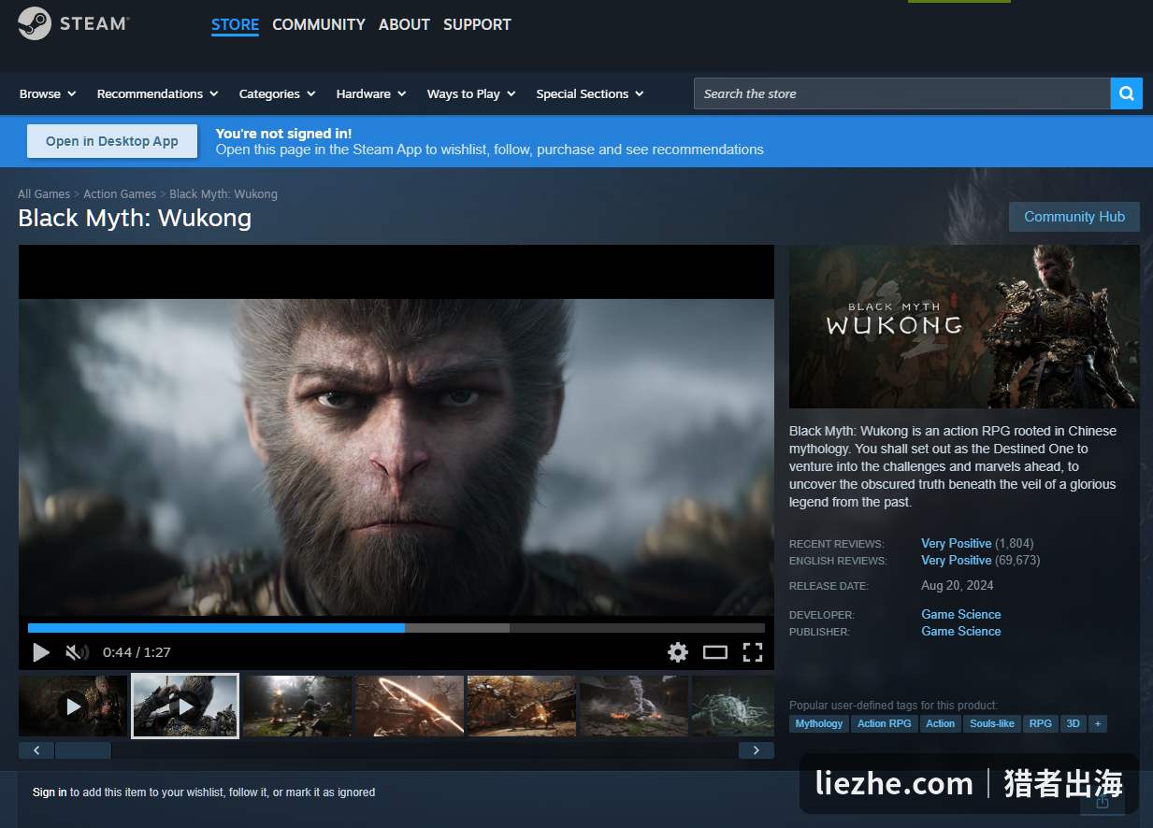The height and width of the screenshot is (828, 1153).
Task: Go to the STORE tab
Action: coord(235,25)
